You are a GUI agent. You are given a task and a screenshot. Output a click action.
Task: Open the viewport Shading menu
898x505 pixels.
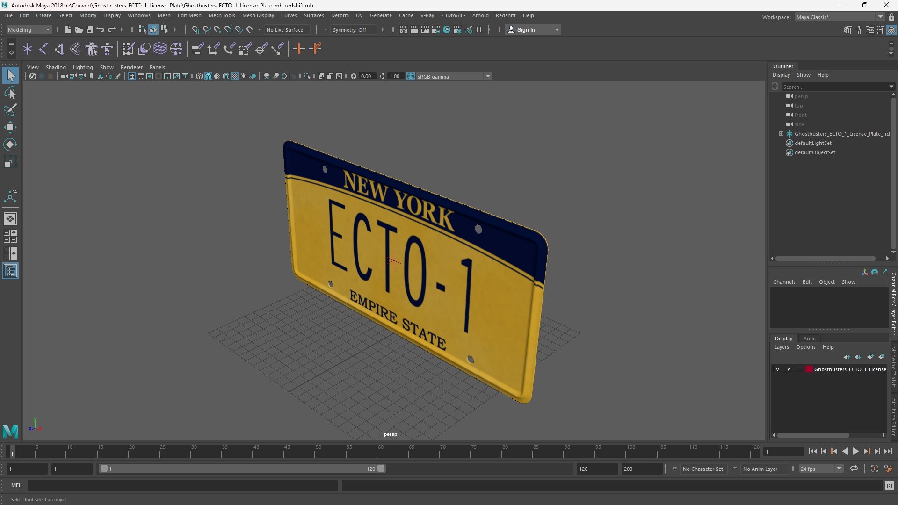click(56, 67)
